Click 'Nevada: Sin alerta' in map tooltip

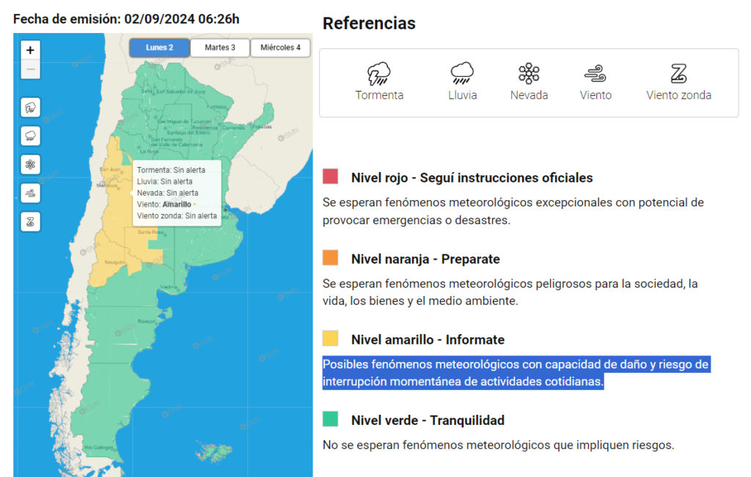point(168,193)
